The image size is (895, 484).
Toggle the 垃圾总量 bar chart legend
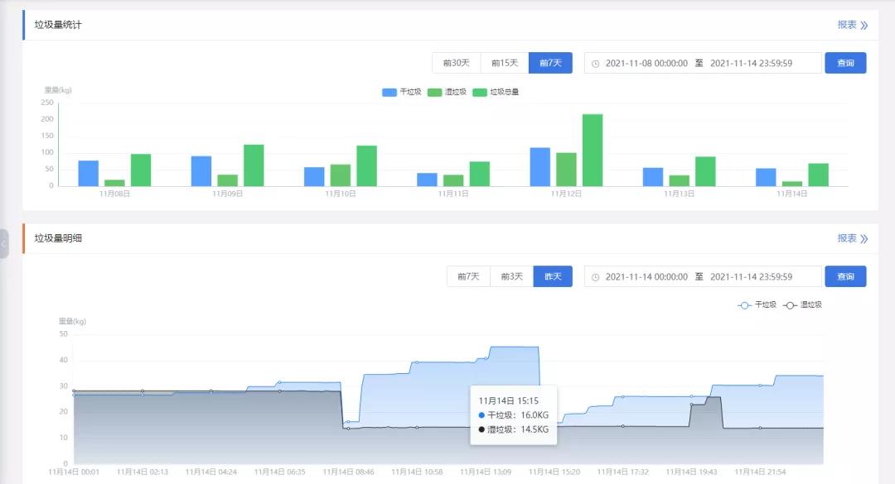point(496,92)
